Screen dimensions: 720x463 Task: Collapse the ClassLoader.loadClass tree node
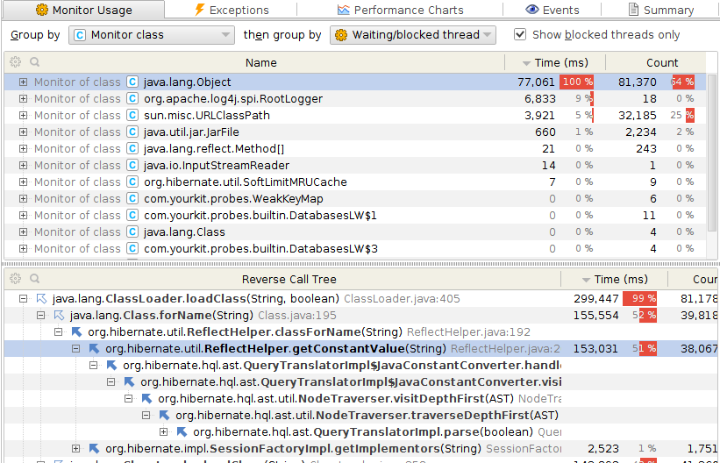23,299
